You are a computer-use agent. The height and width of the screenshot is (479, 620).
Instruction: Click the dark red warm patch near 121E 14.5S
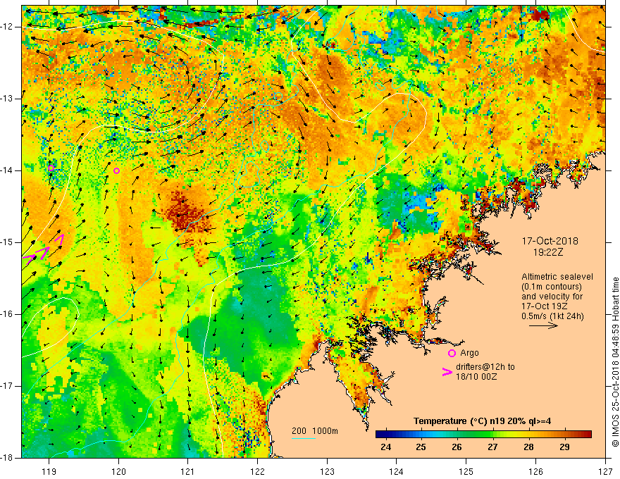click(x=186, y=211)
